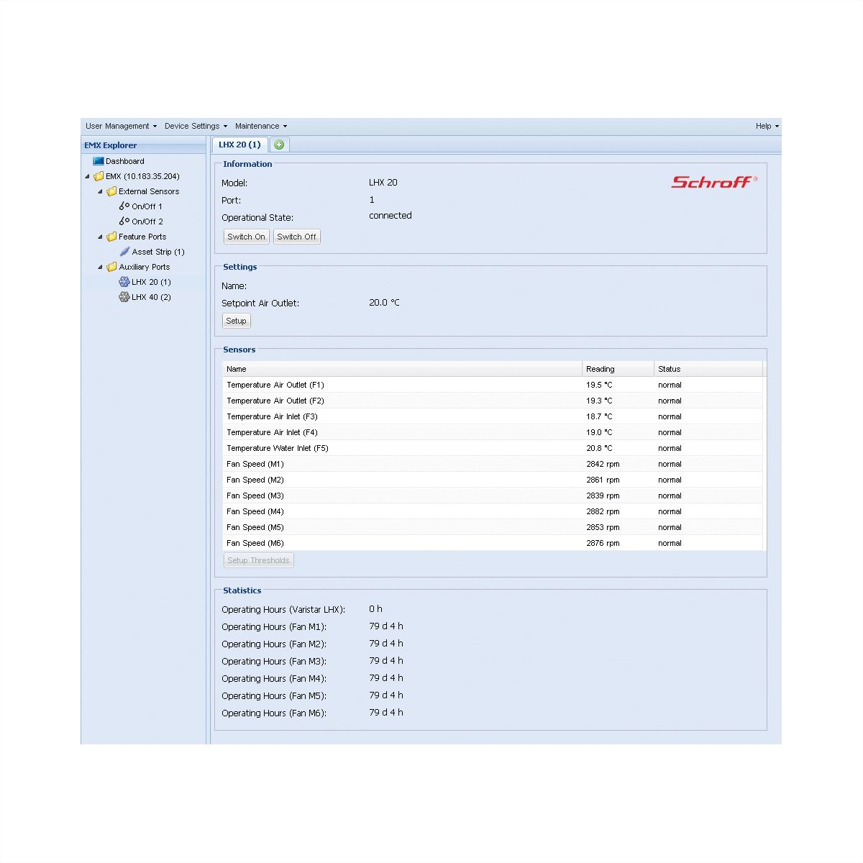Click the Name column header
Screen dimensions: 863x863
pos(402,369)
